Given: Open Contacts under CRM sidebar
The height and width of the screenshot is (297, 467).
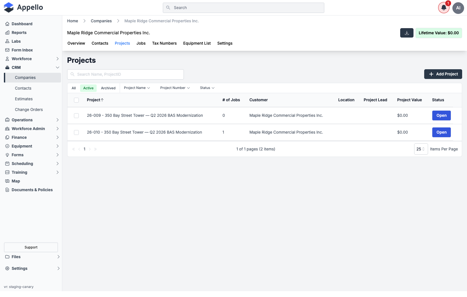Looking at the screenshot, I should click(x=23, y=88).
